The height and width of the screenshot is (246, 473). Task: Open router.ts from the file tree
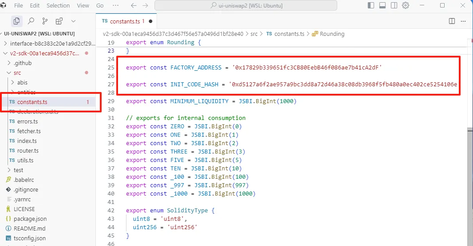coord(28,150)
